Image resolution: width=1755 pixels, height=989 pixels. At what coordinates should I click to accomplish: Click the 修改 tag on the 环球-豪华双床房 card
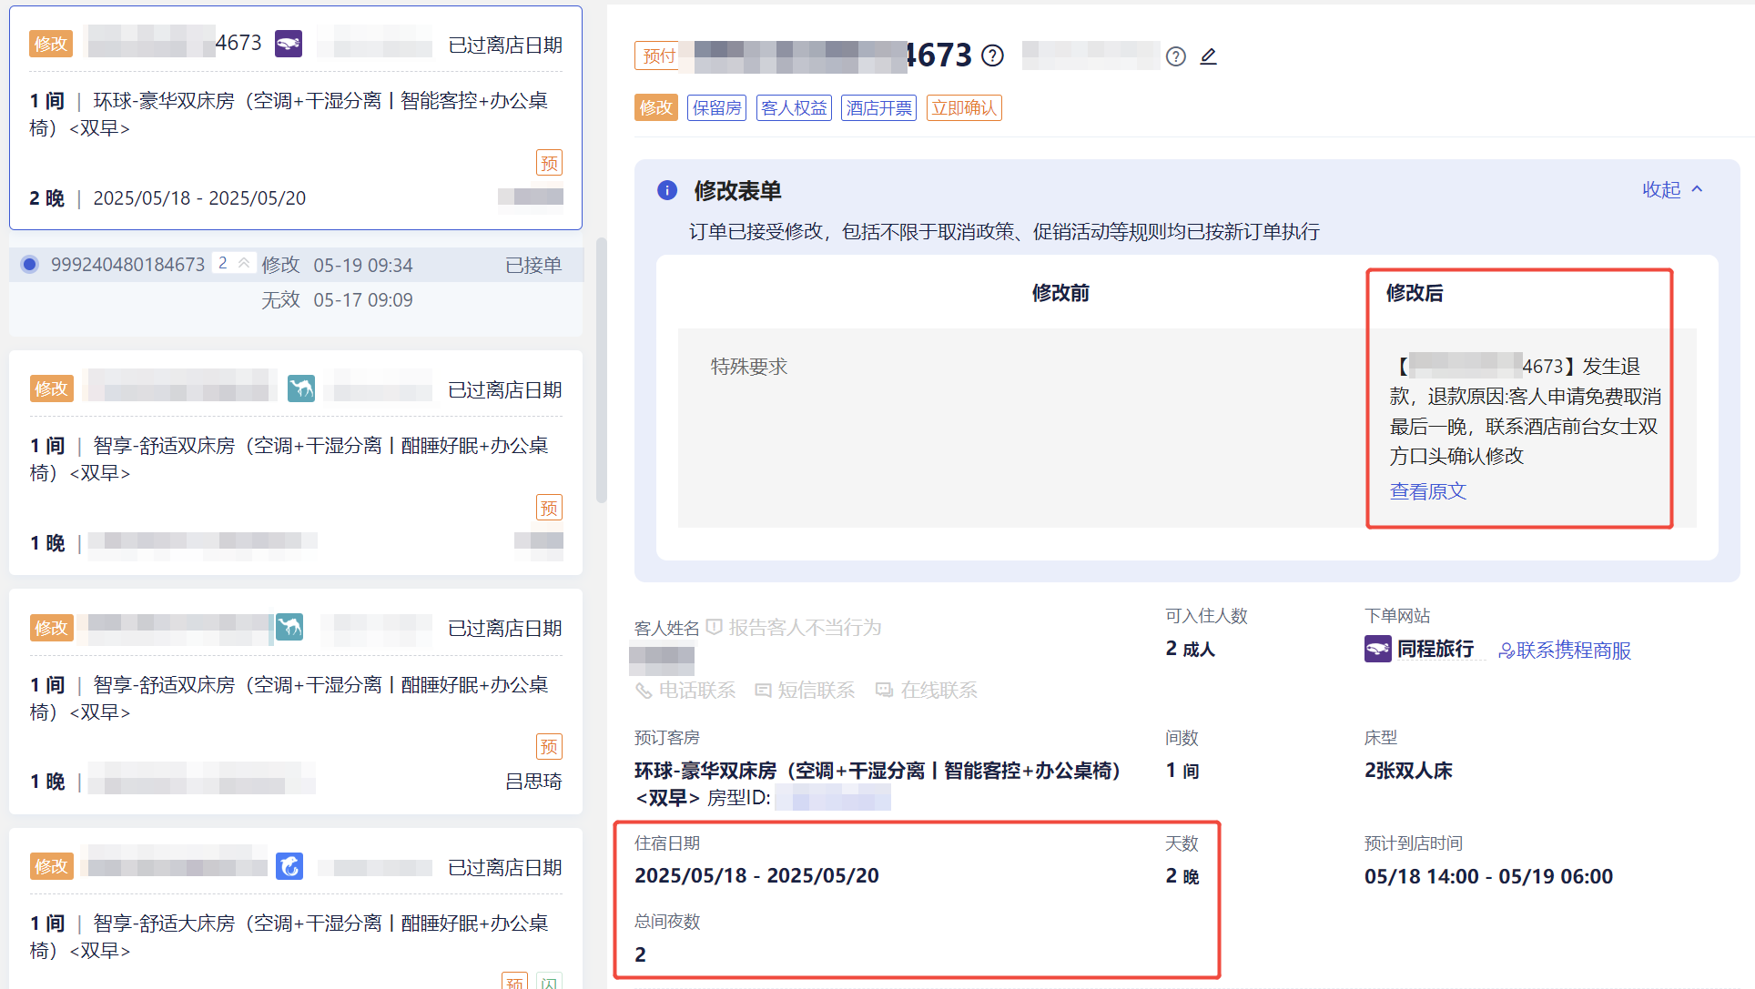point(51,44)
